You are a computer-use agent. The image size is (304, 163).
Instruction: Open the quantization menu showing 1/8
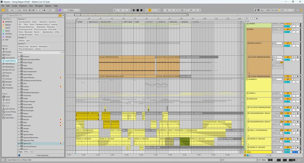coord(51,10)
